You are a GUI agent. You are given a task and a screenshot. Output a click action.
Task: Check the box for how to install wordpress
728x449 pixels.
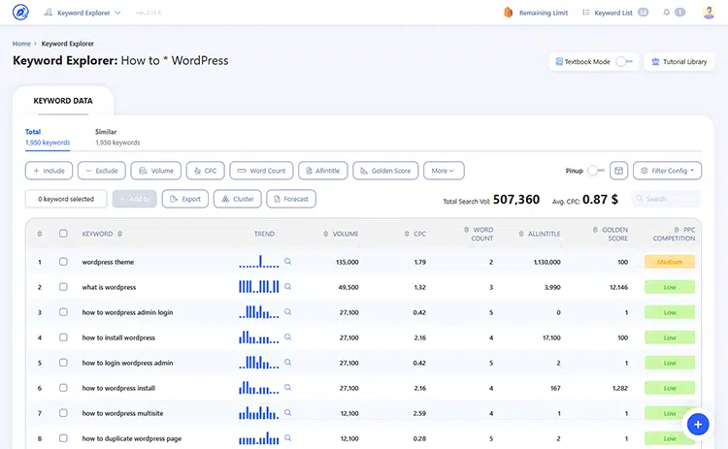[64, 337]
